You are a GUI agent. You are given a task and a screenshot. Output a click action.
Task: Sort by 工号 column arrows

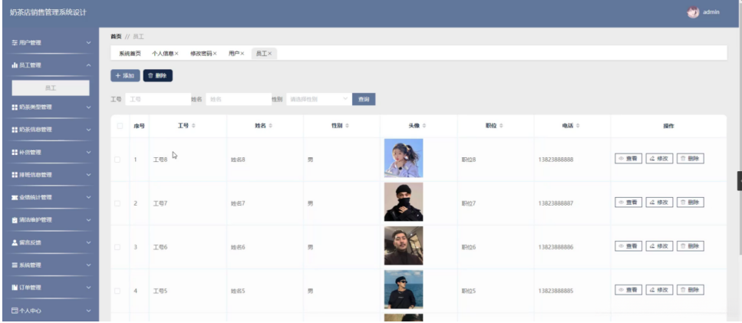193,126
